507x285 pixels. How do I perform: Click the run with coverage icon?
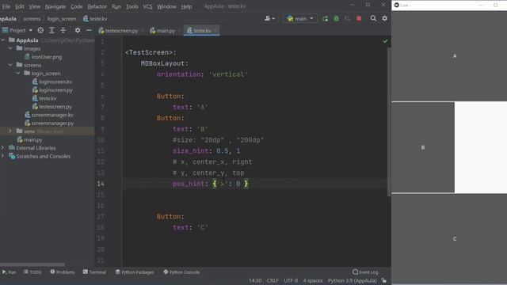tap(347, 19)
